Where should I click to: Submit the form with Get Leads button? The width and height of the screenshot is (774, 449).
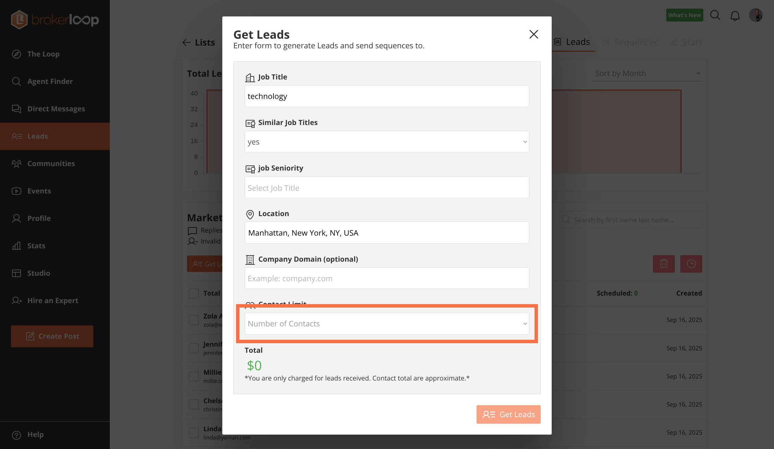point(508,414)
